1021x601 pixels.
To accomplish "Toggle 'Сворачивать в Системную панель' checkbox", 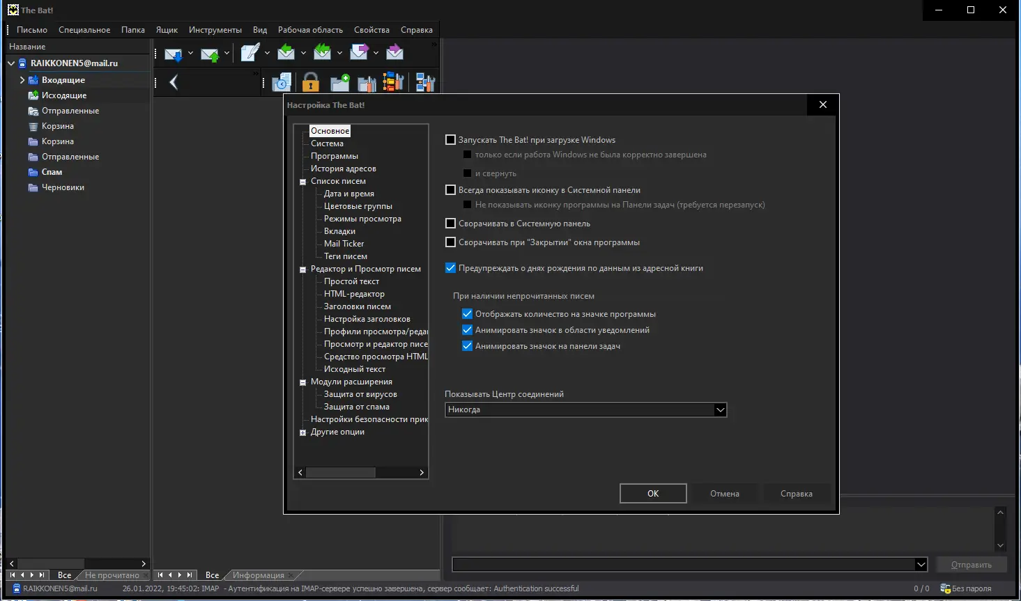I will [450, 224].
